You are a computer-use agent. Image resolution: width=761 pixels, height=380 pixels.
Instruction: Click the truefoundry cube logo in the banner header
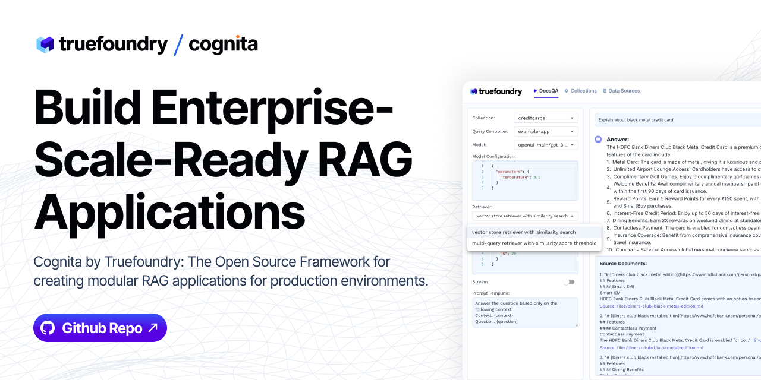[45, 45]
